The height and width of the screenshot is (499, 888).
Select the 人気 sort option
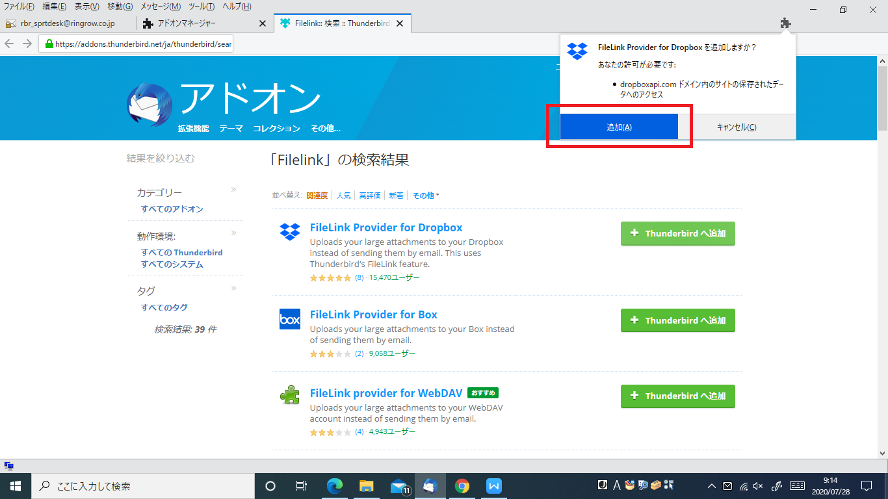(x=343, y=194)
